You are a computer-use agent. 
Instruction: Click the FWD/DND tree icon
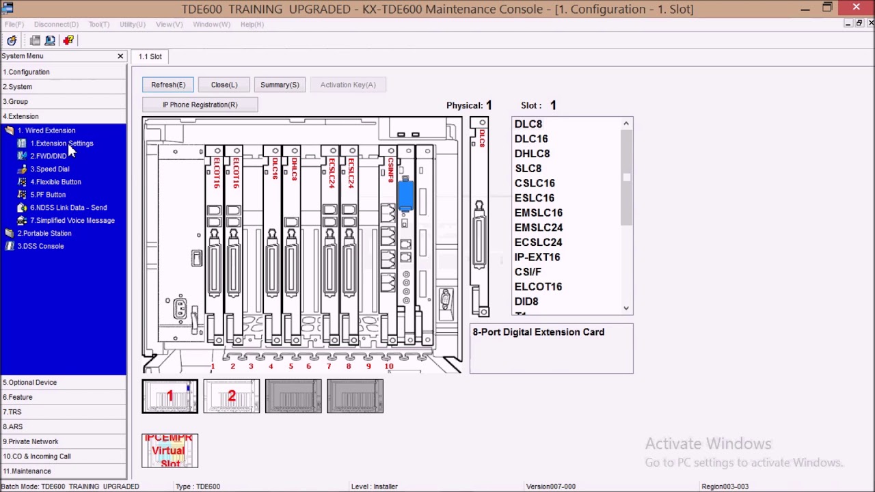tap(22, 156)
